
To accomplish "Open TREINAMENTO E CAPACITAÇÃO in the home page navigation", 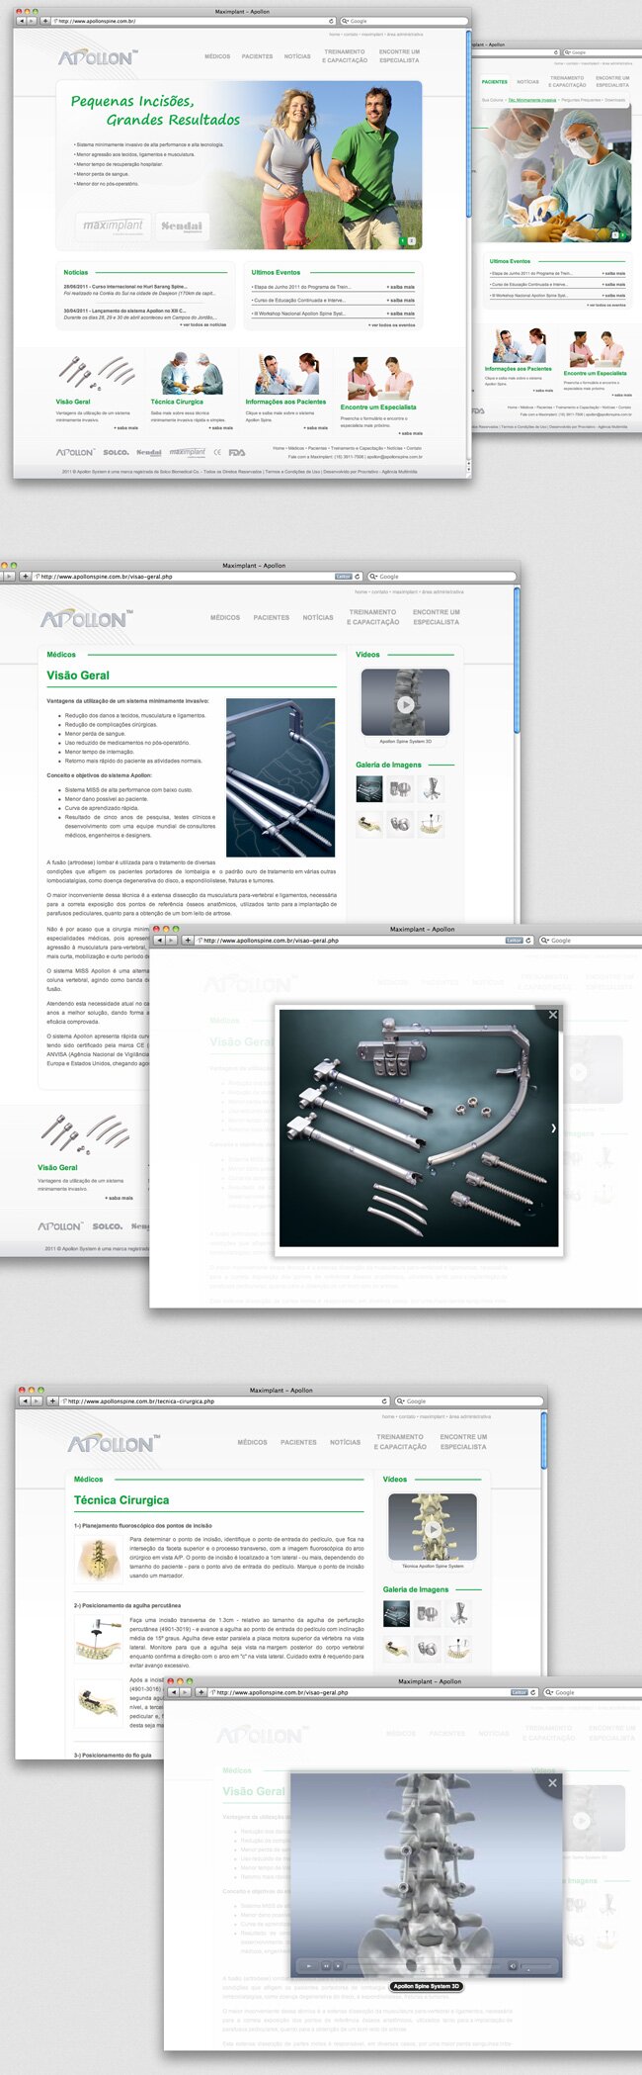I will point(345,56).
